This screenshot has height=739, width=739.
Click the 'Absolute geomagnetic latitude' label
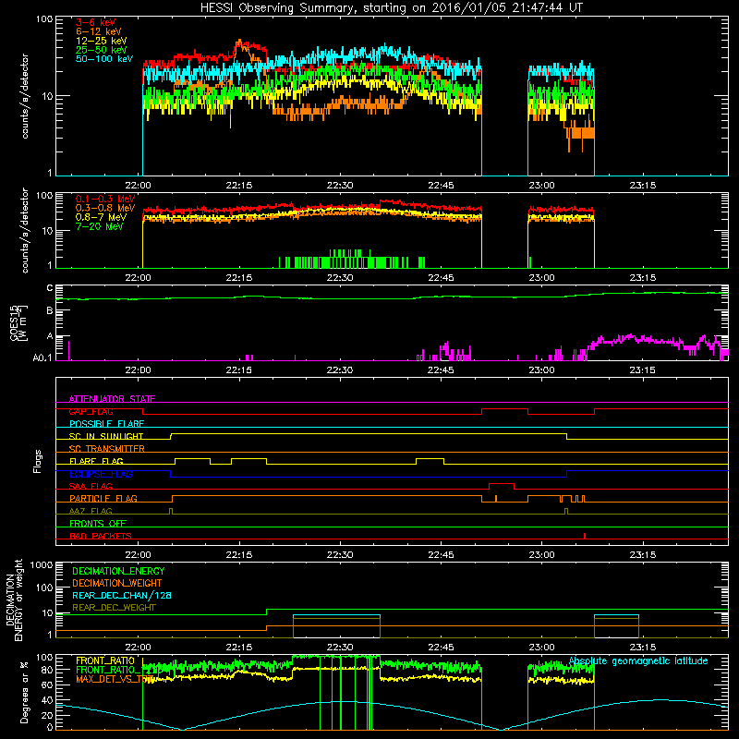[x=638, y=661]
